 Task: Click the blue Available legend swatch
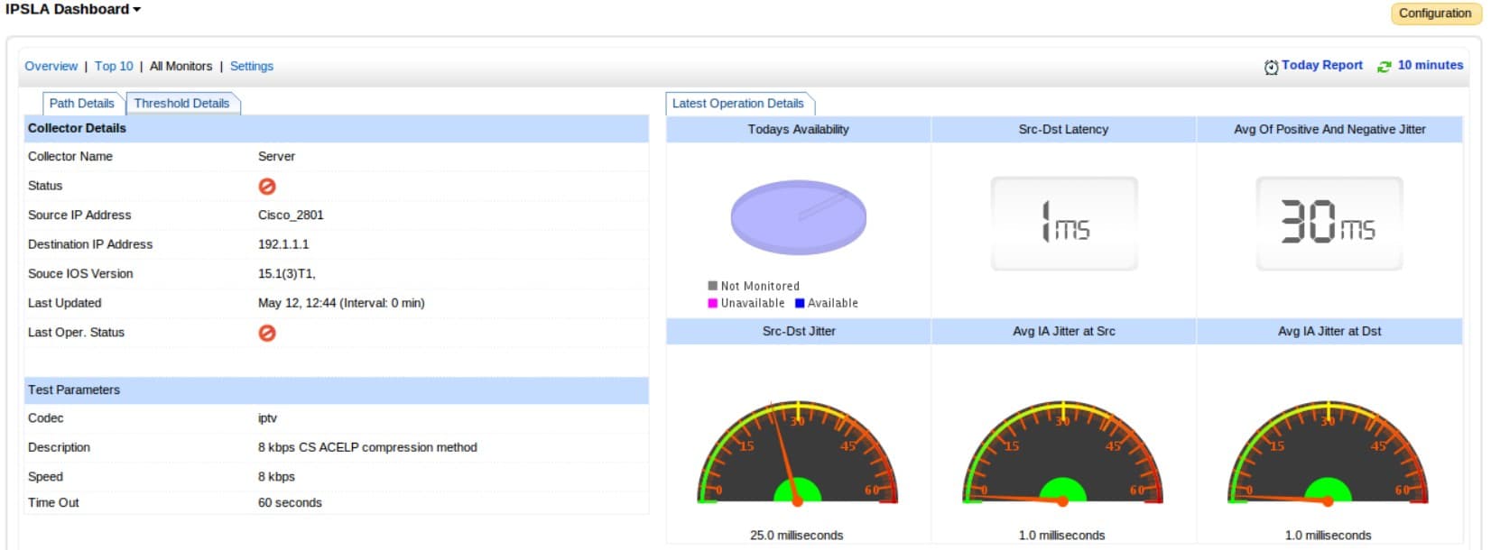pos(800,303)
